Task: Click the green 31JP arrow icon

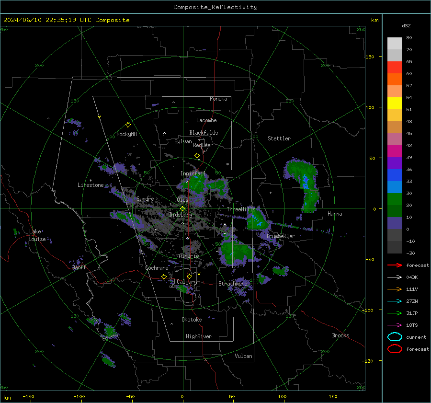Action: tap(395, 313)
